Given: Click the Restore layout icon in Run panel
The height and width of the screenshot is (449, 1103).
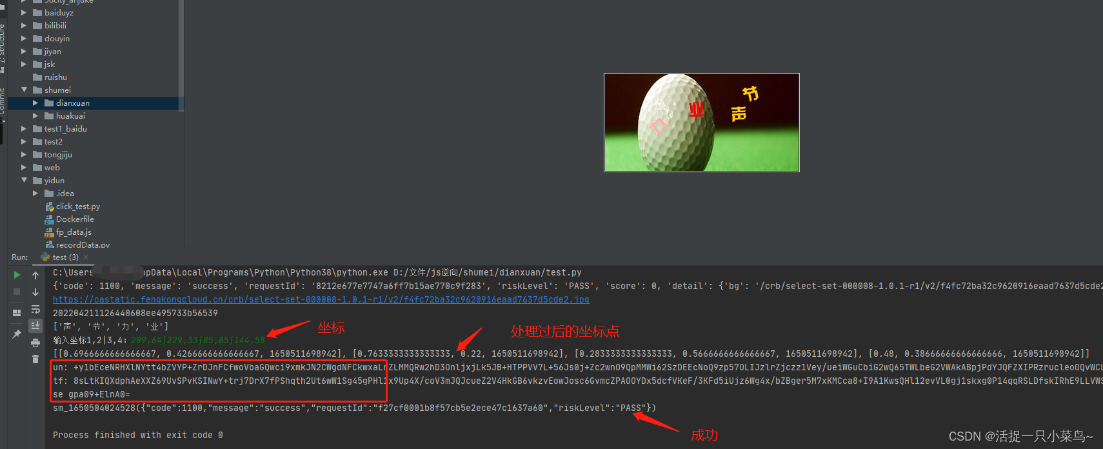Looking at the screenshot, I should [17, 313].
